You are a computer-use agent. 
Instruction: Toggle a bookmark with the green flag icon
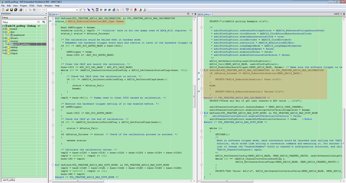[101, 10]
